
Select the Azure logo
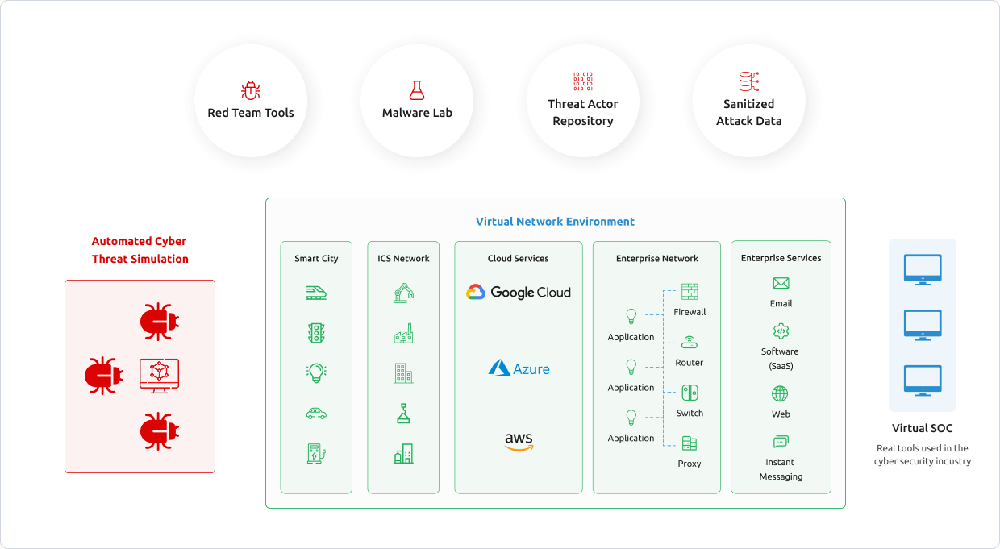click(x=519, y=368)
